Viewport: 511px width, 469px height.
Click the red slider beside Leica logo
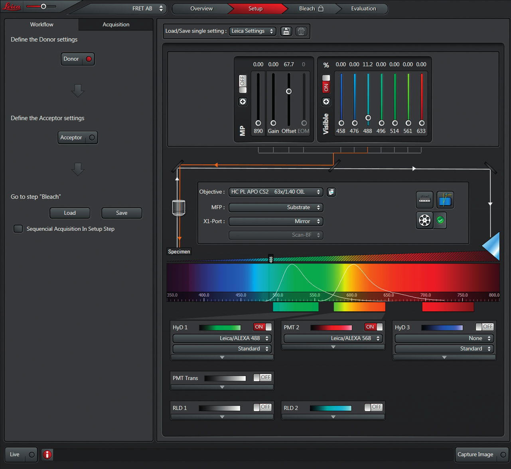[x=43, y=6]
